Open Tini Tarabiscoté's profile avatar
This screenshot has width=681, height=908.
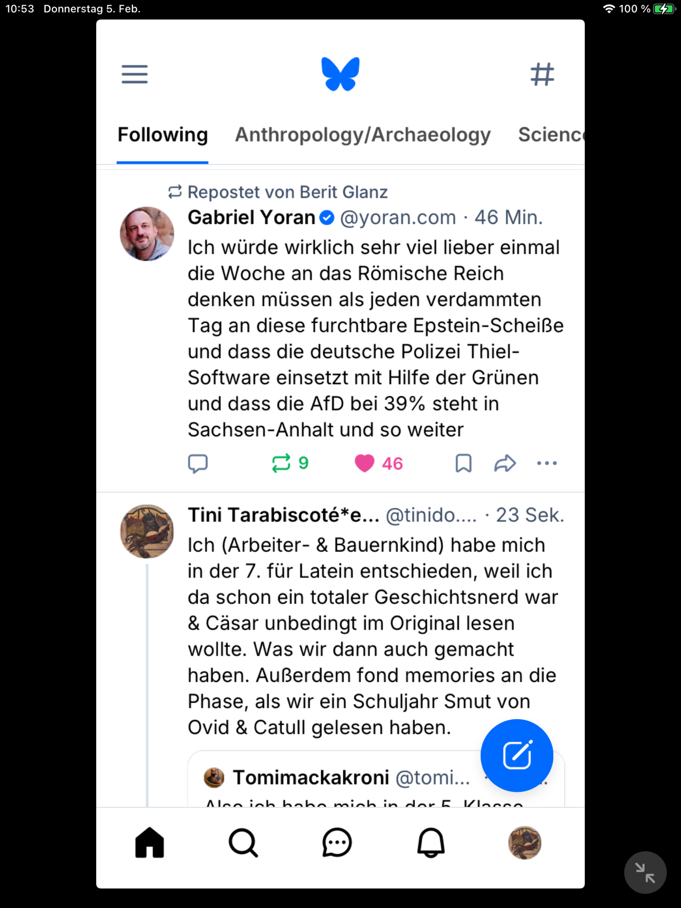[x=147, y=531]
